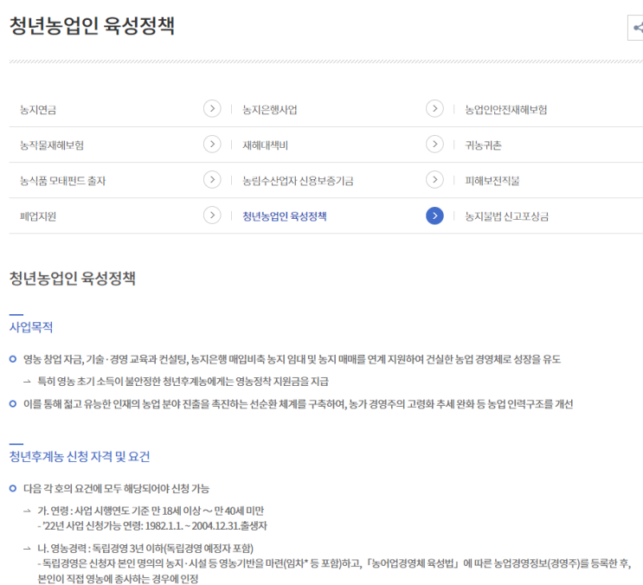Click the arrow icon beside 농림수산업자 신용보증기금
Viewport: 643px width, 585px height.
[434, 180]
